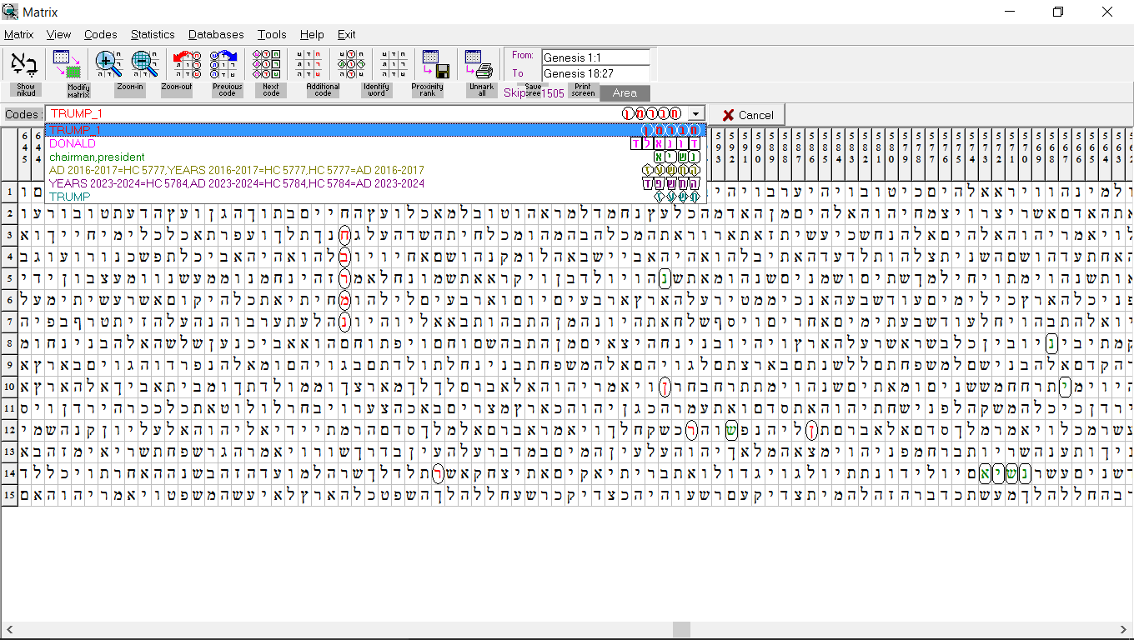
Task: Click the Modify matrix icon
Action: click(x=67, y=63)
